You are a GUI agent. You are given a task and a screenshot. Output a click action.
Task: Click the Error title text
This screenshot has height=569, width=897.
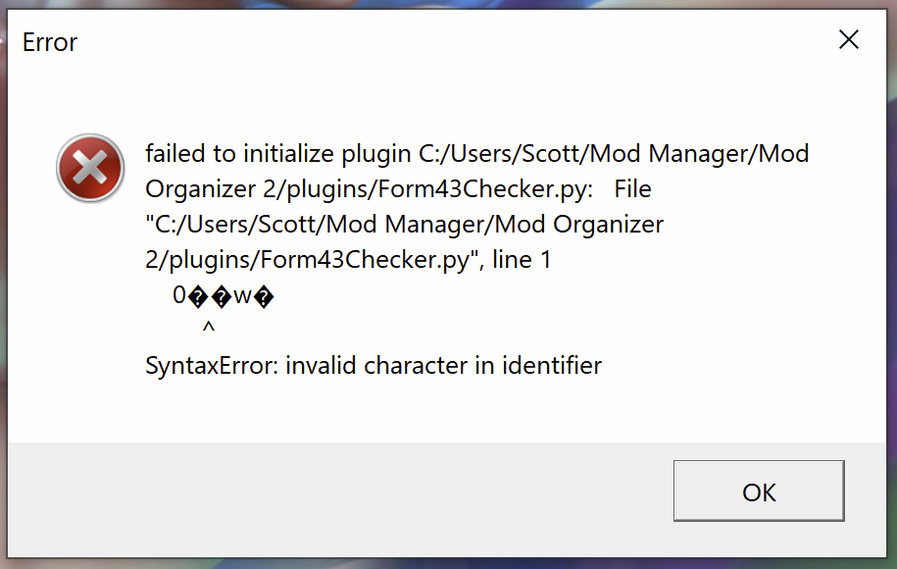[x=49, y=42]
